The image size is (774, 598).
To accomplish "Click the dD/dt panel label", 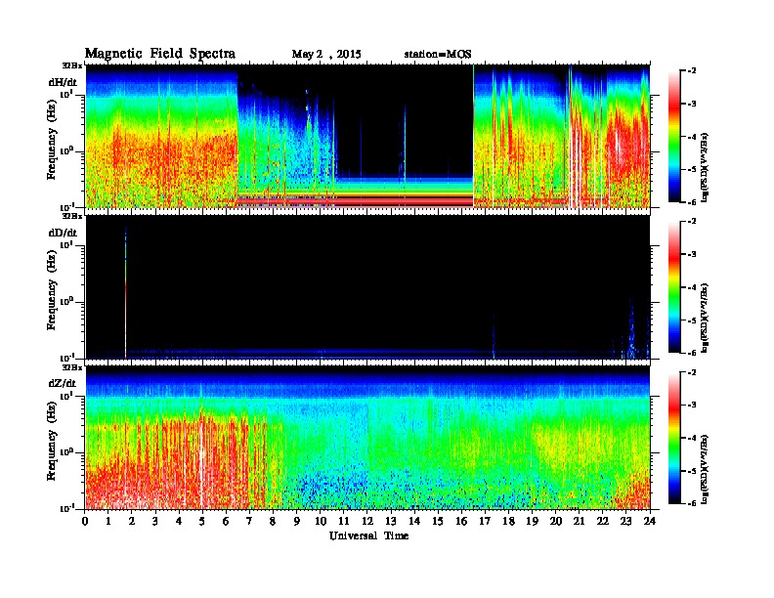I will click(63, 233).
